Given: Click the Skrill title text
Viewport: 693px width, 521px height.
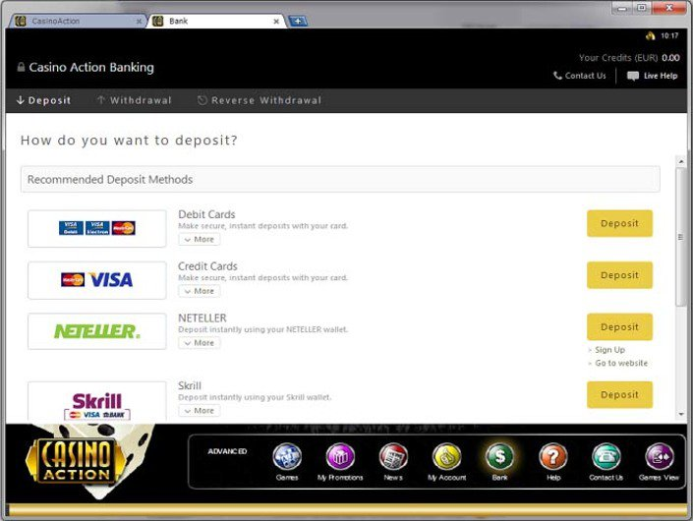Looking at the screenshot, I should [x=189, y=385].
